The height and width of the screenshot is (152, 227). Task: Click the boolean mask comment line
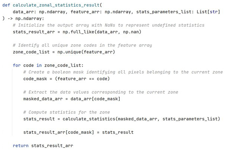123,72
